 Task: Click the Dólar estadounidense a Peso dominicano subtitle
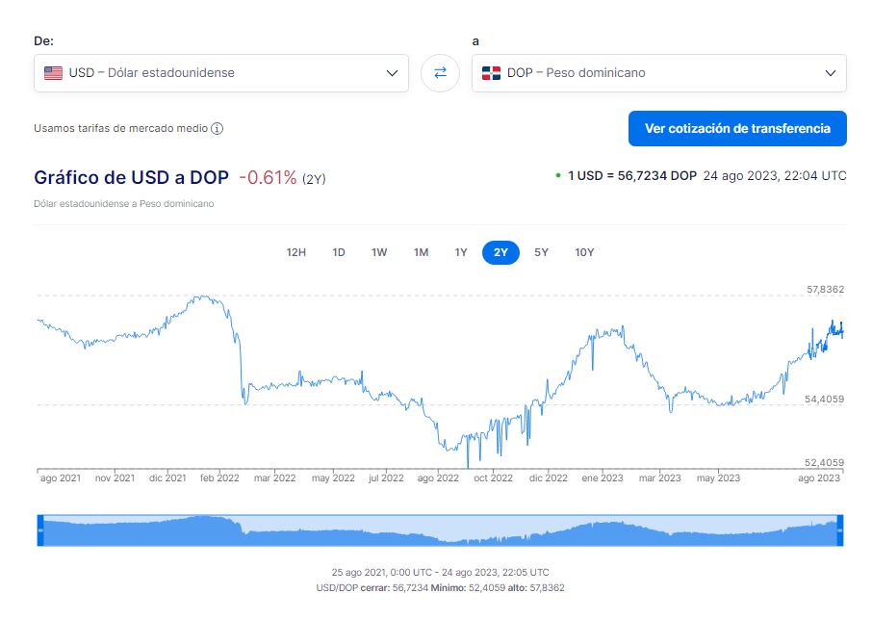point(124,203)
